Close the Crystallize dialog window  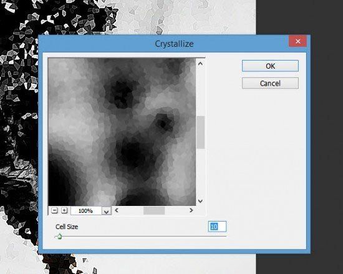(297, 41)
